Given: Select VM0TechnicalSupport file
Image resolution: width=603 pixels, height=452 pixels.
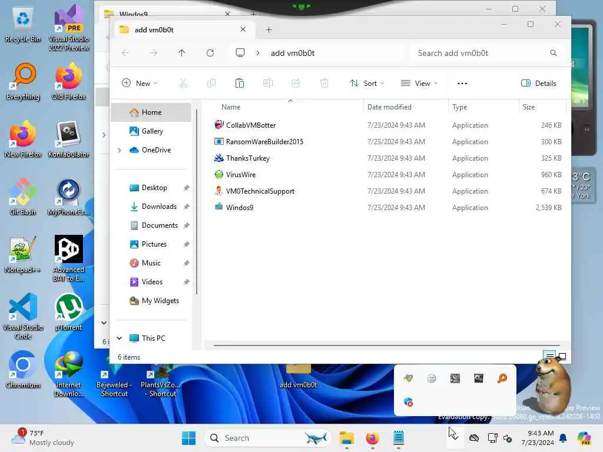Looking at the screenshot, I should point(387,191).
